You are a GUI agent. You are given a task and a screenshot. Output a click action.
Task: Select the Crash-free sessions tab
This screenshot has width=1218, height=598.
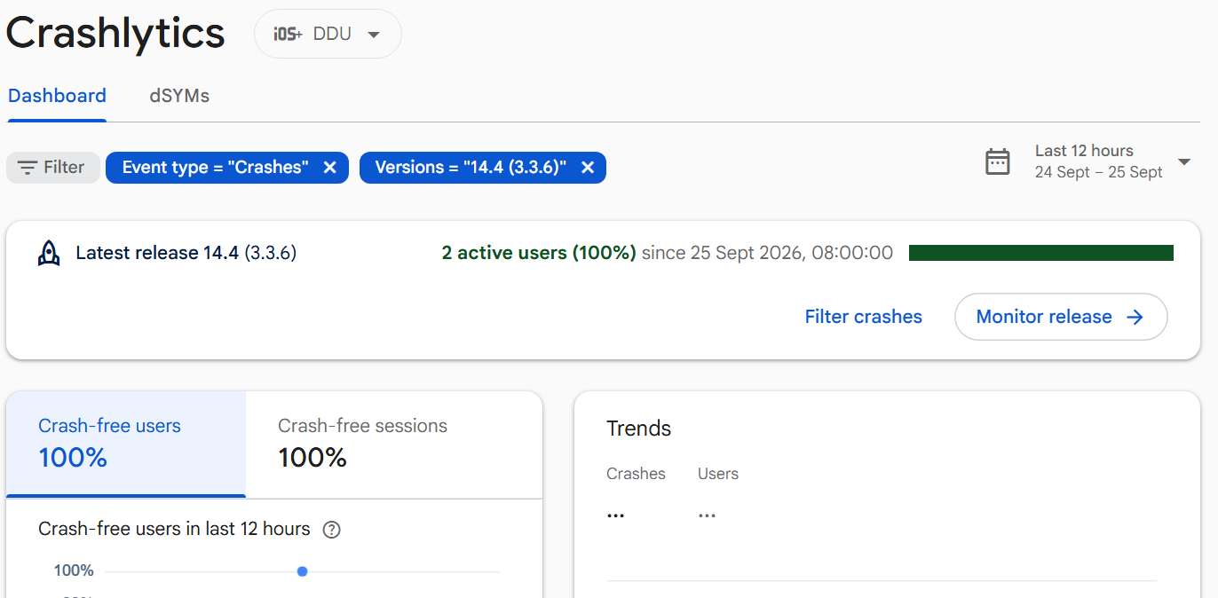click(x=393, y=444)
